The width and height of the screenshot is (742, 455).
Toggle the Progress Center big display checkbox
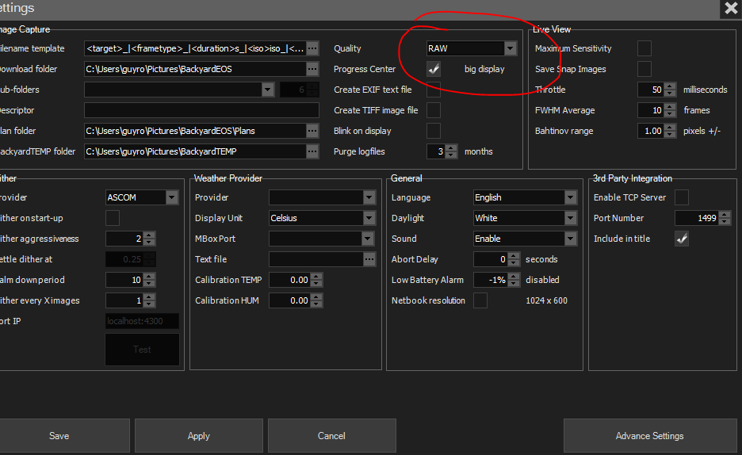coord(434,69)
